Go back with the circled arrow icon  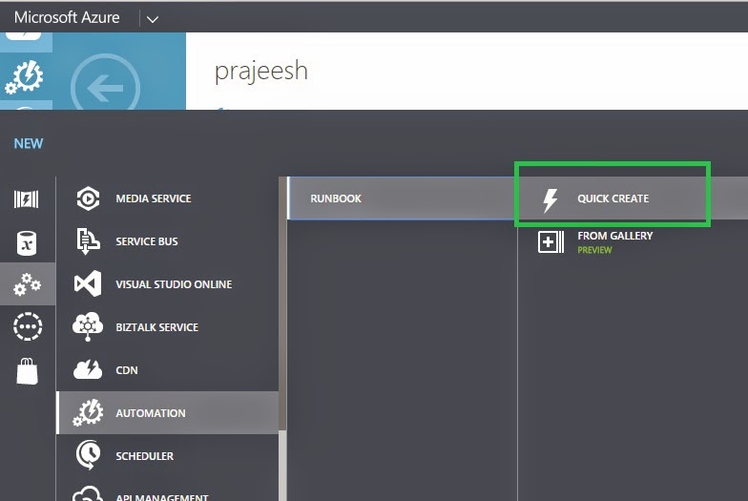[x=105, y=88]
